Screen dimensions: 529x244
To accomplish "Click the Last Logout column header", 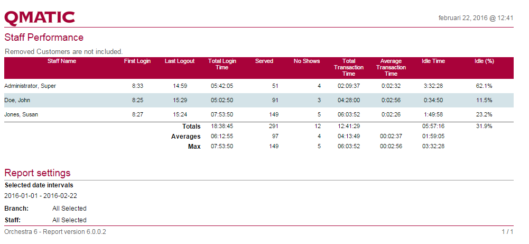I will (180, 61).
